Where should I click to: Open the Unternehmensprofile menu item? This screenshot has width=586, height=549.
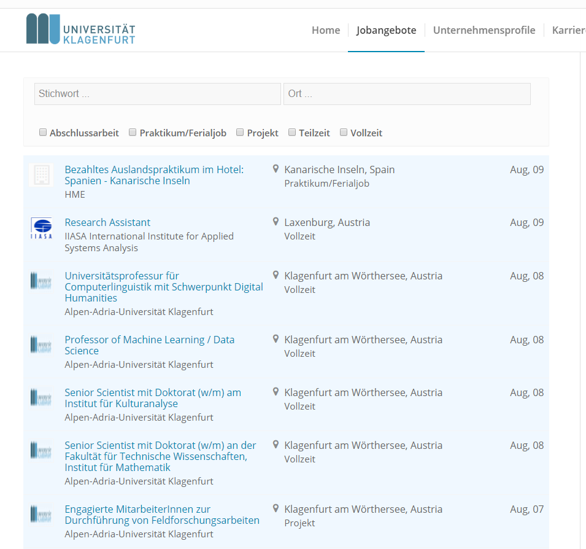tap(484, 30)
